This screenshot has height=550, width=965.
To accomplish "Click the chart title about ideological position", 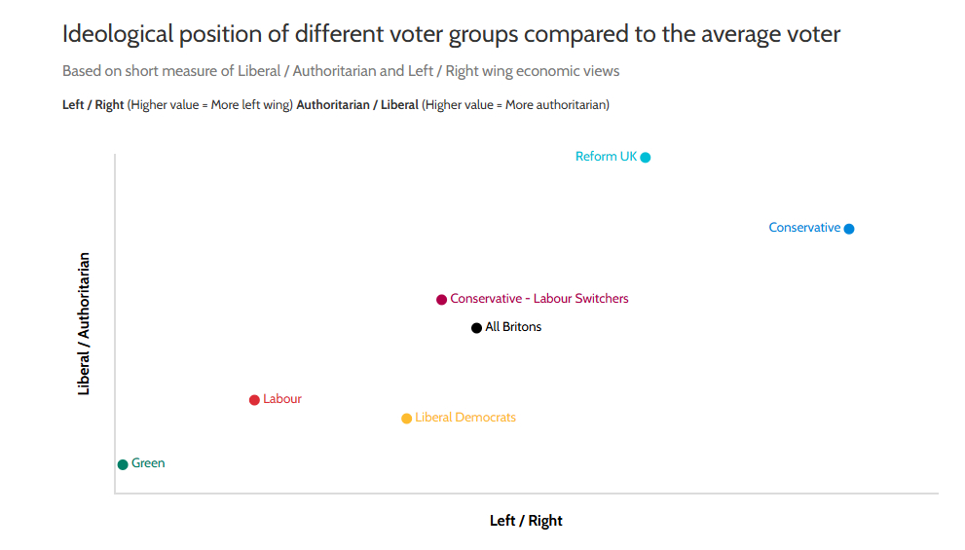I will point(451,35).
